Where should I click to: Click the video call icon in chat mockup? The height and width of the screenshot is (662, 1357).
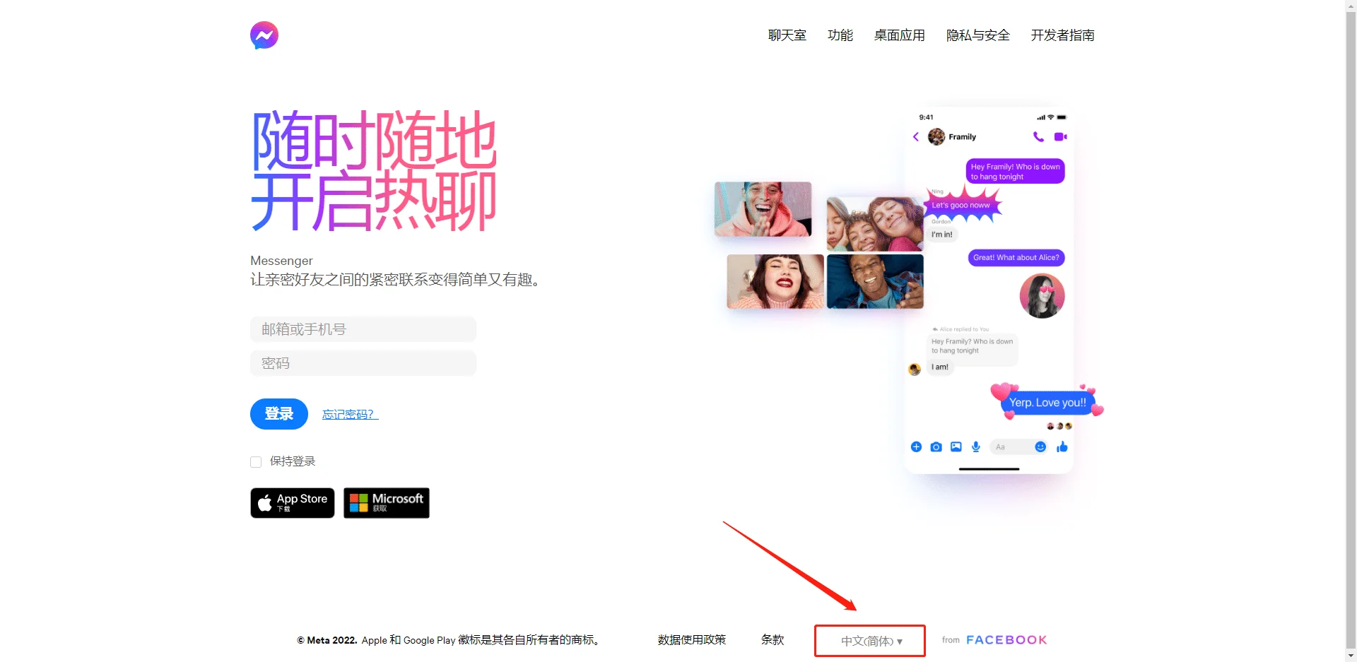click(1060, 136)
